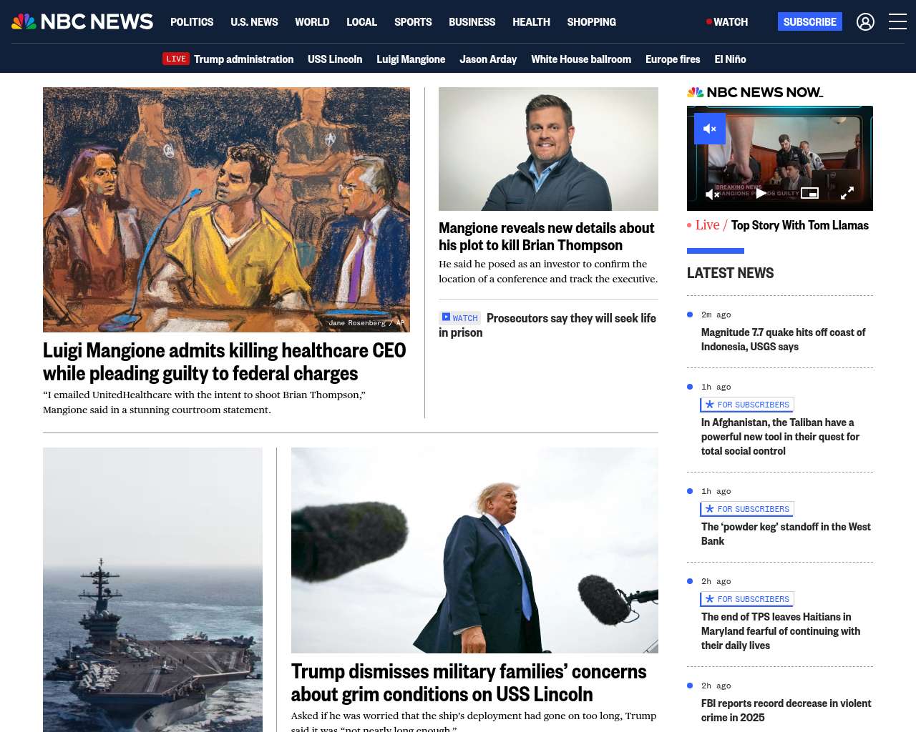Open the hamburger navigation menu
Screen dimensions: 916x732
click(897, 22)
